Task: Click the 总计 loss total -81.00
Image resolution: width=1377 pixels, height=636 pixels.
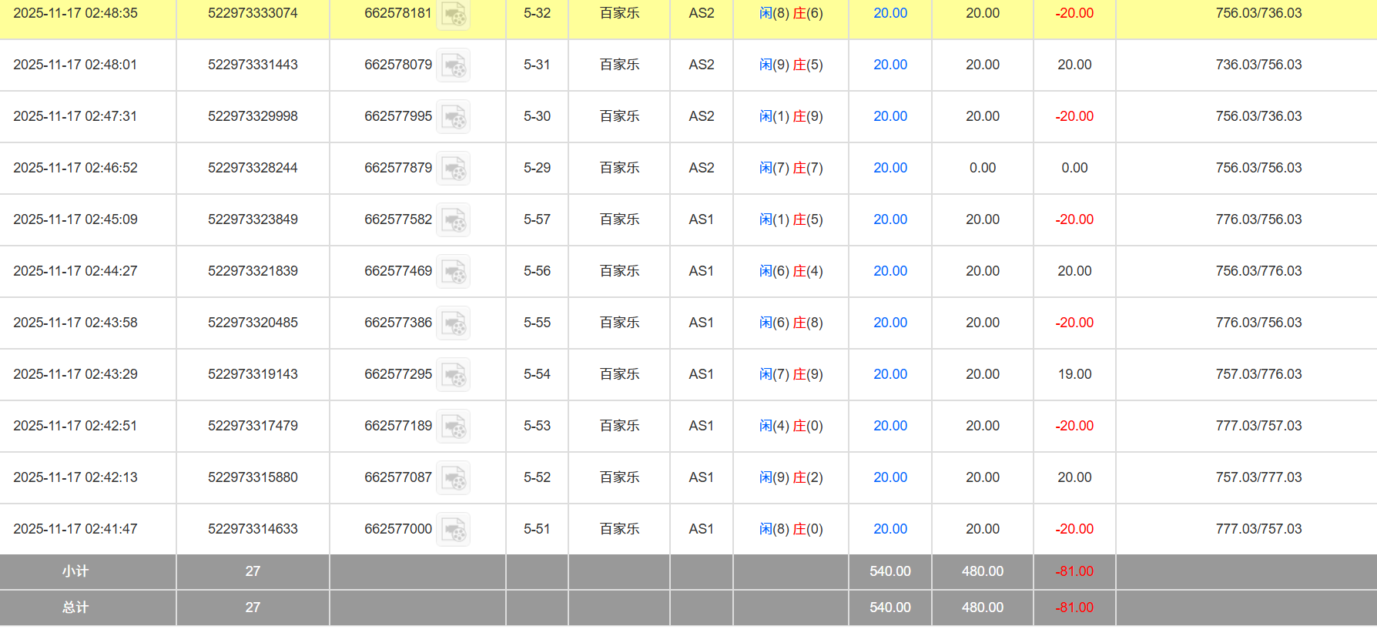Action: click(x=1074, y=608)
